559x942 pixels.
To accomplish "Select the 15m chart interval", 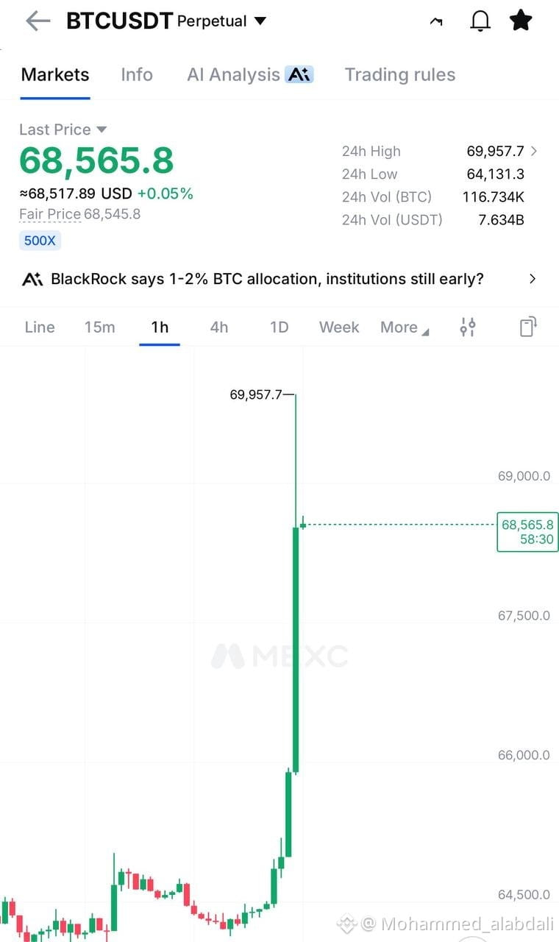I will coord(99,327).
